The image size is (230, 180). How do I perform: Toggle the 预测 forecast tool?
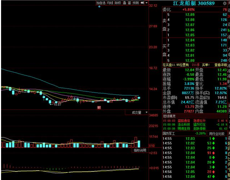pos(136,3)
